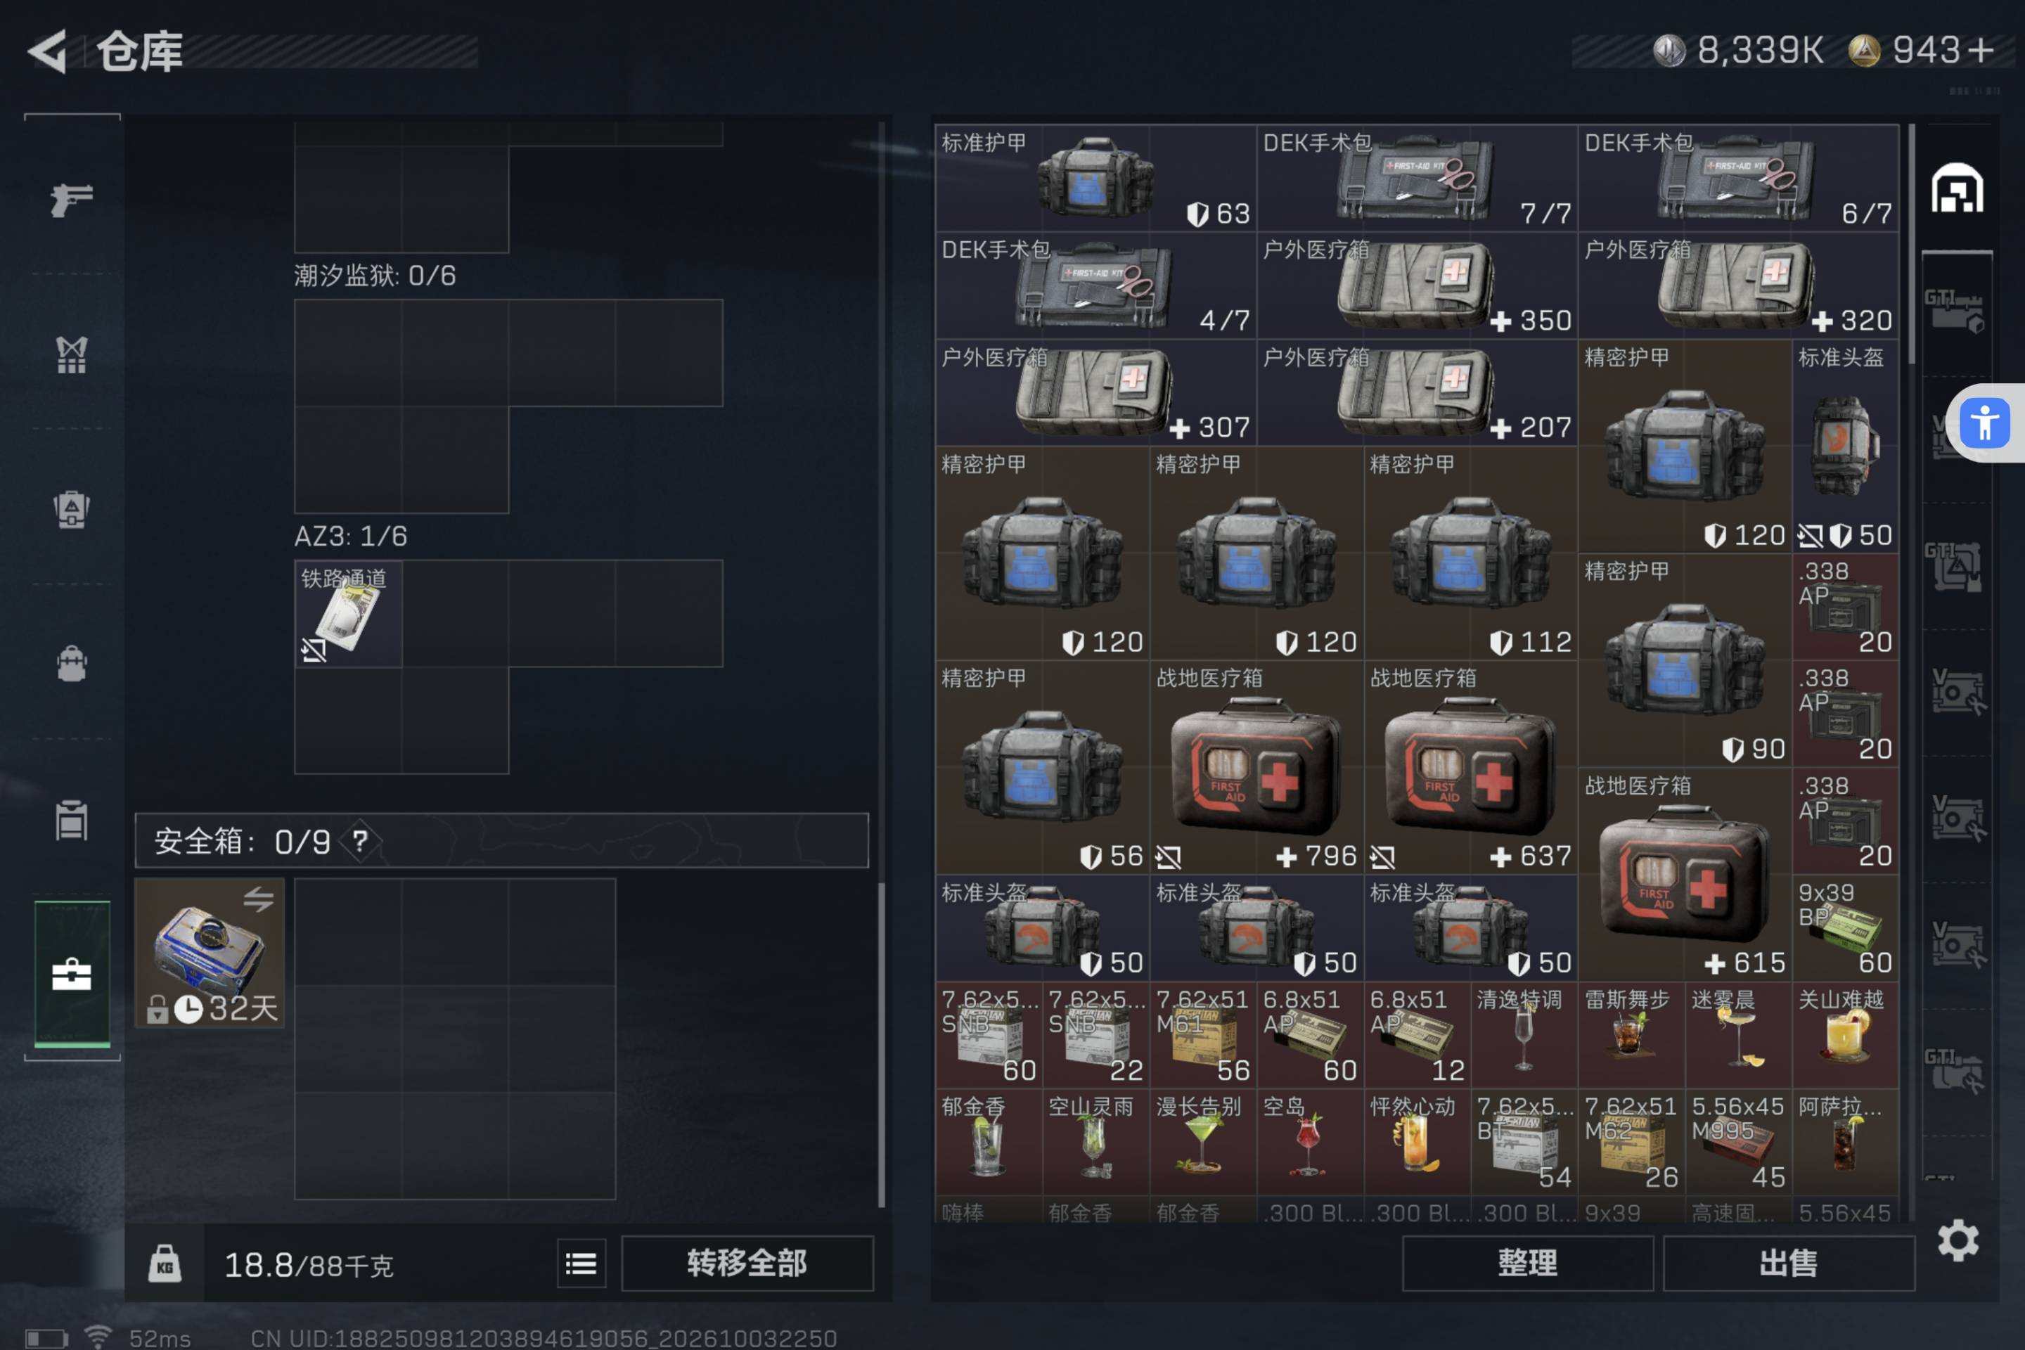Tap the accessibility floating button
The height and width of the screenshot is (1350, 2025).
pos(1984,423)
